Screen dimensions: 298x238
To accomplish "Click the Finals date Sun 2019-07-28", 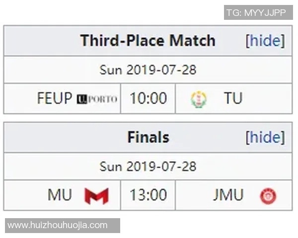I will (x=148, y=166).
